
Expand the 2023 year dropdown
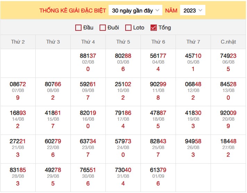tap(193, 10)
